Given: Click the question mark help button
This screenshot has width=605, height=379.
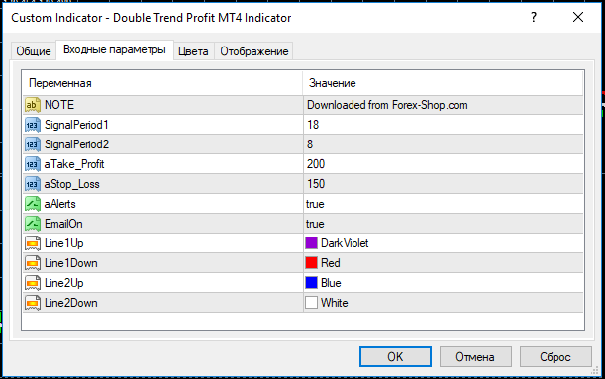Looking at the screenshot, I should (534, 18).
